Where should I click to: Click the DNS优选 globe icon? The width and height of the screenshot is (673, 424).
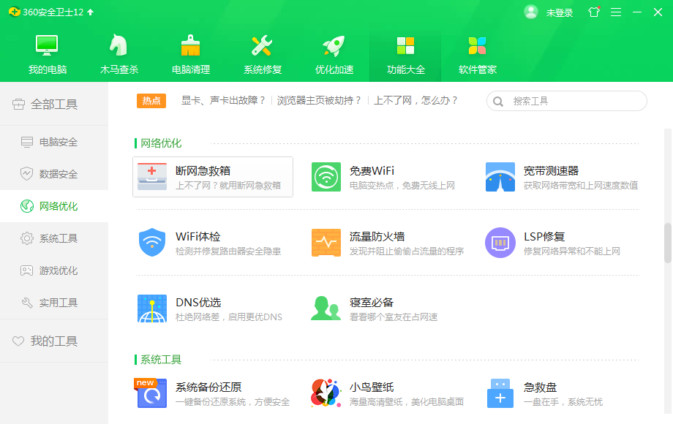152,308
